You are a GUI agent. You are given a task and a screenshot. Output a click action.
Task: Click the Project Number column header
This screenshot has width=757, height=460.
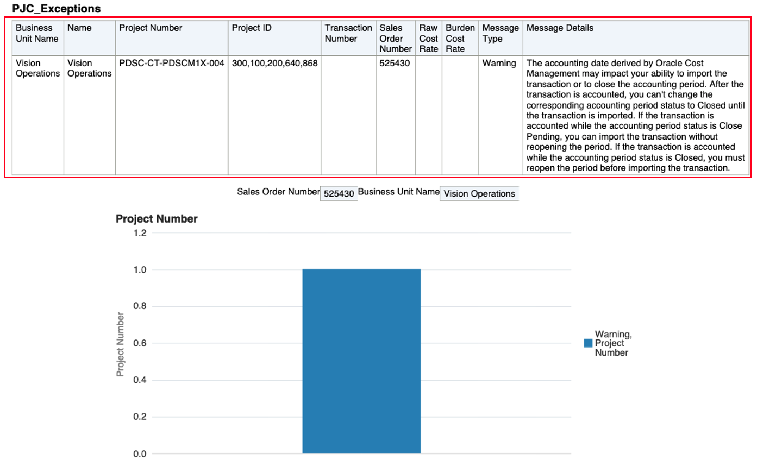pos(172,37)
